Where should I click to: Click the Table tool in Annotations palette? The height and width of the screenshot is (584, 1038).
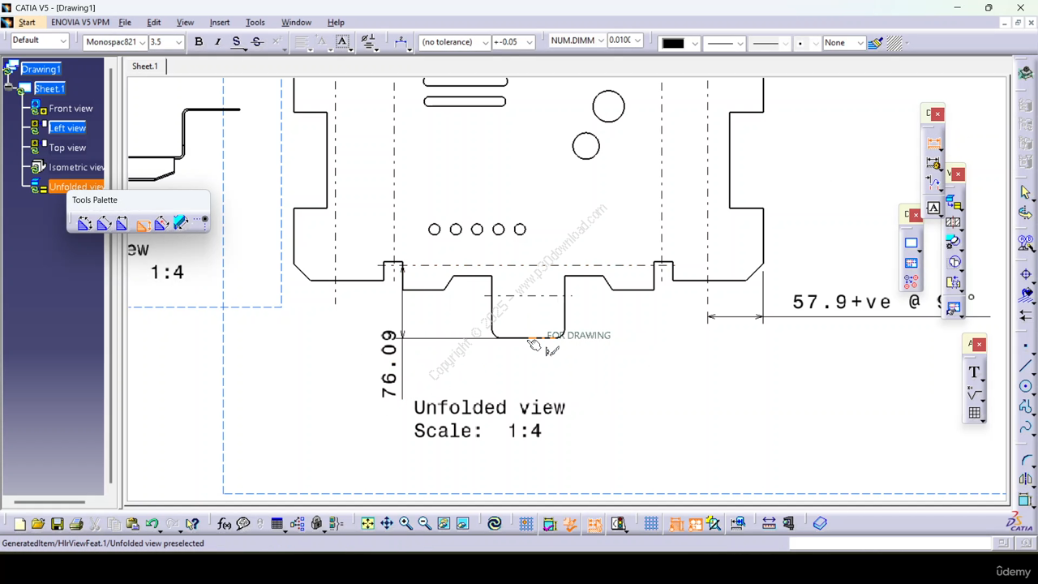[974, 413]
